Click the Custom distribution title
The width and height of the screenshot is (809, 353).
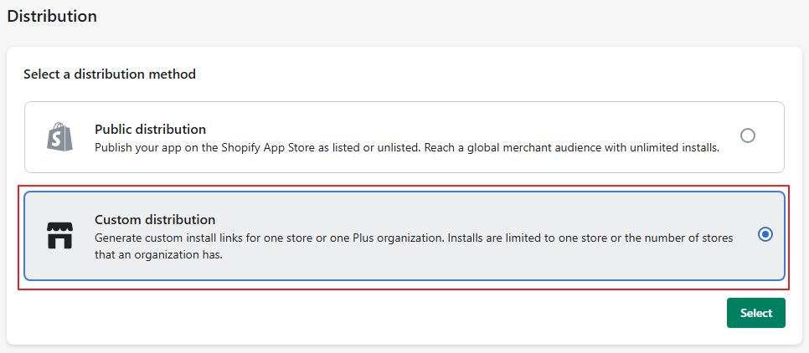pos(155,219)
